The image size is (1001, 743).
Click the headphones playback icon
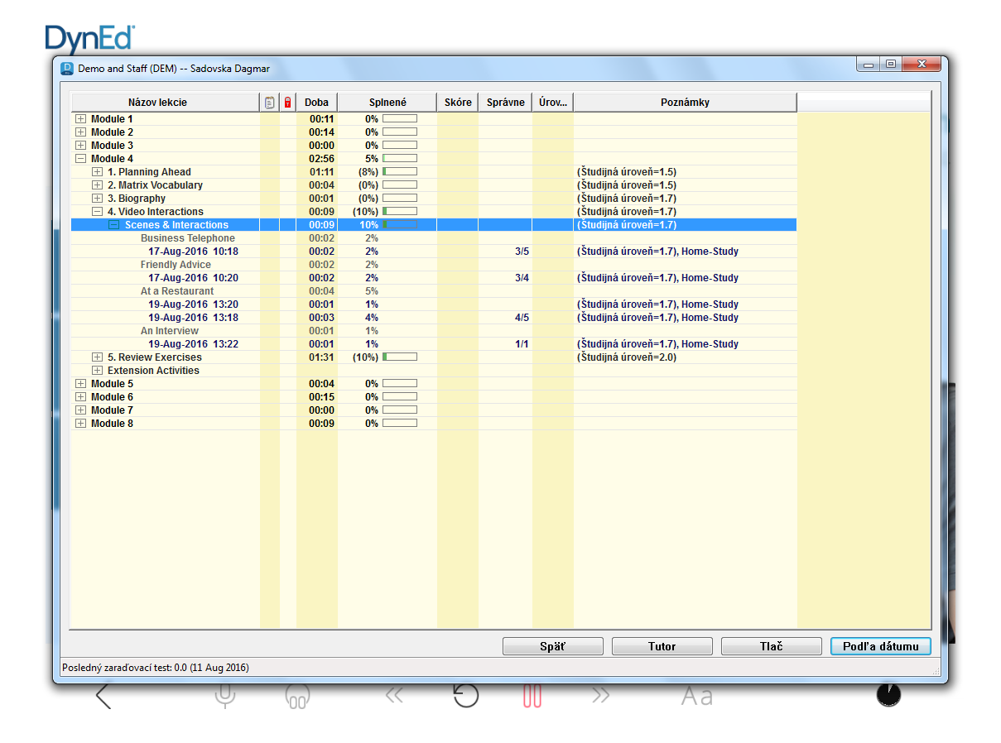click(x=297, y=697)
